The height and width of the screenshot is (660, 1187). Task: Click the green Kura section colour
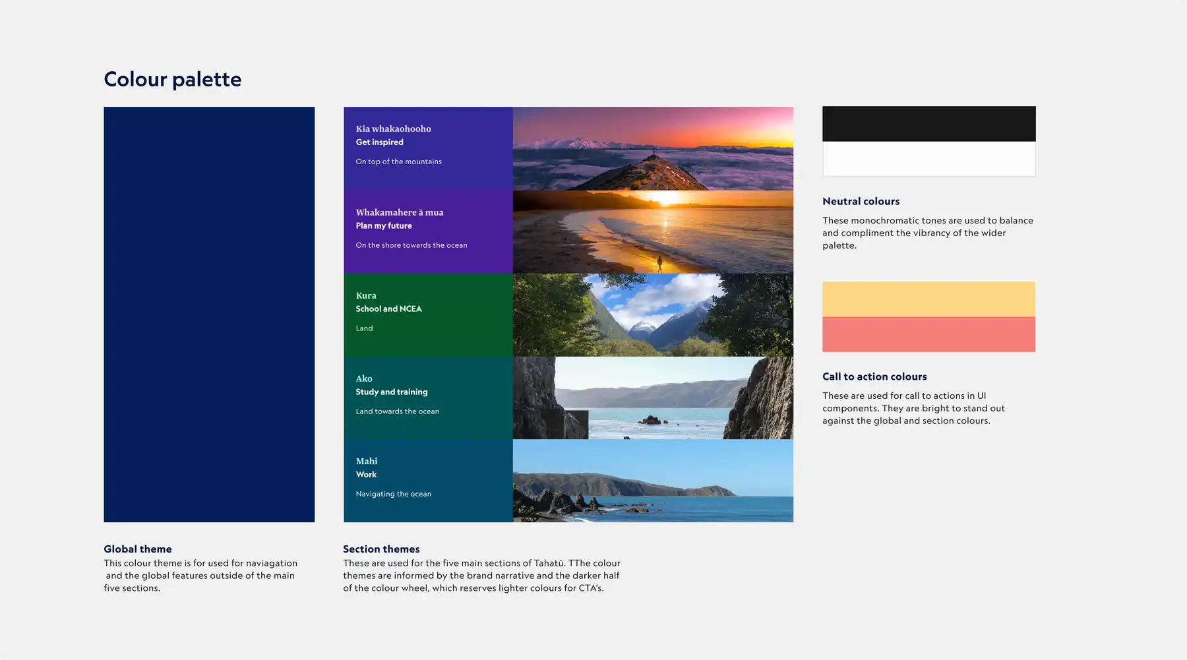tap(427, 315)
